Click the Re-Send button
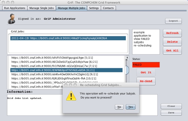 click(x=146, y=81)
